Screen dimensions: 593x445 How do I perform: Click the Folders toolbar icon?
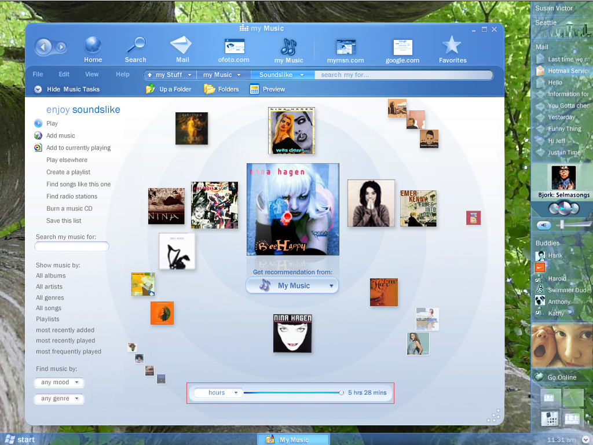click(209, 89)
